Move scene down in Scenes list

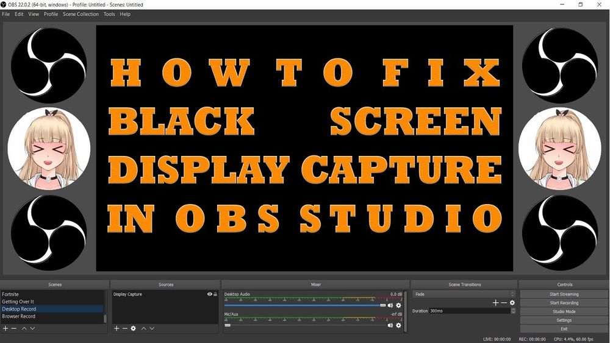click(x=32, y=328)
